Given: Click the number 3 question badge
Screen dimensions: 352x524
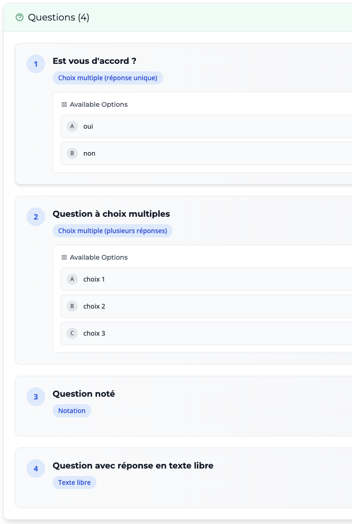Looking at the screenshot, I should pos(36,397).
